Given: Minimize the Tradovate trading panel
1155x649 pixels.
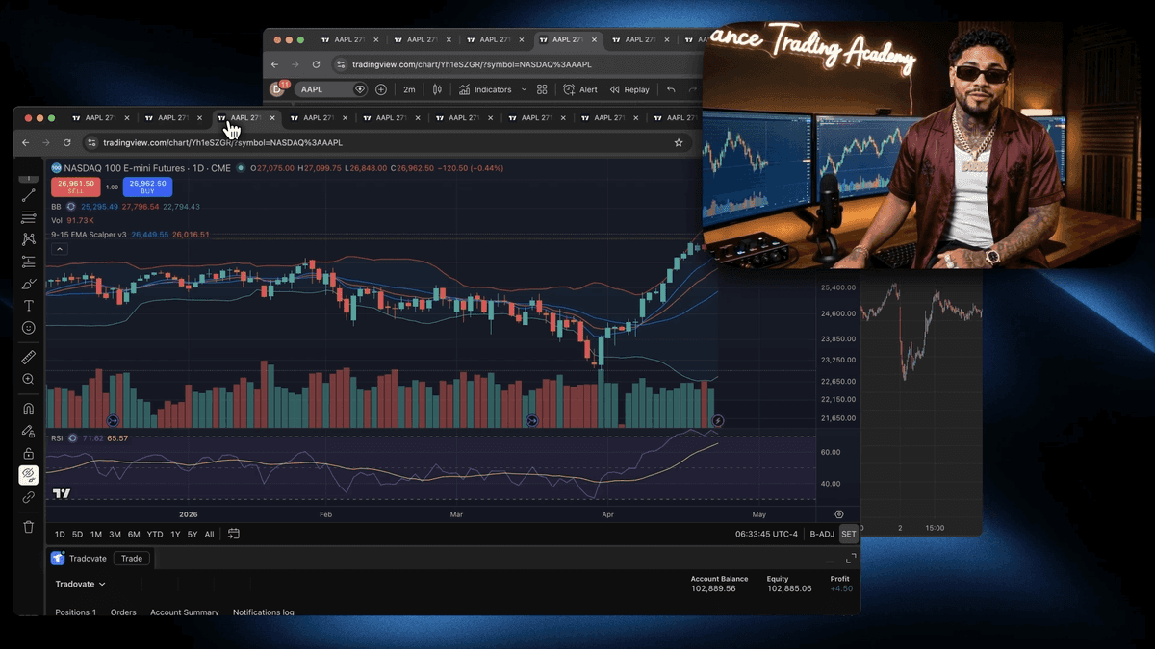Looking at the screenshot, I should (831, 561).
